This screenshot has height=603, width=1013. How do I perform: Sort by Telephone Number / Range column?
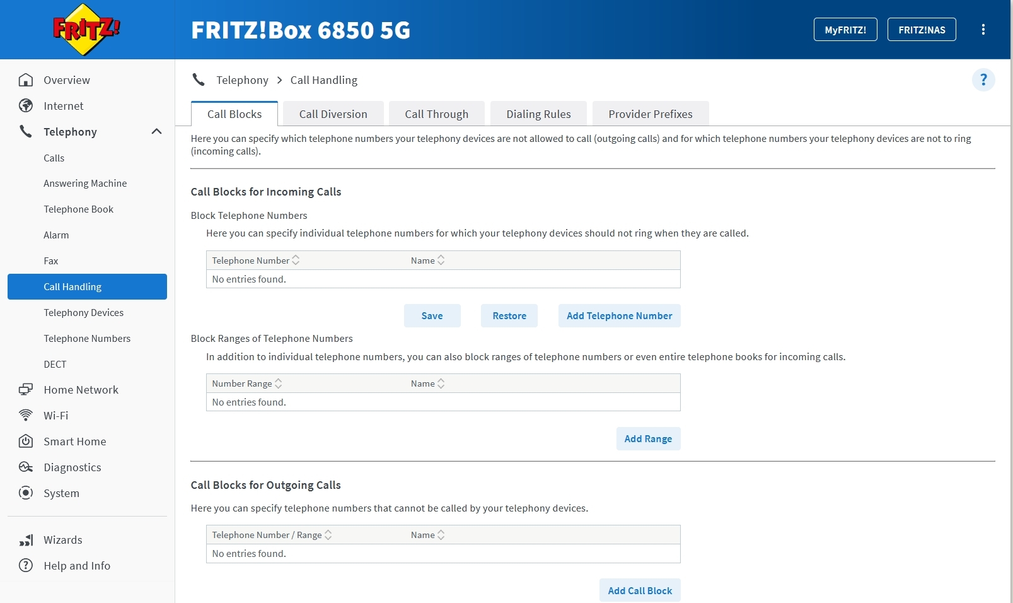(272, 535)
